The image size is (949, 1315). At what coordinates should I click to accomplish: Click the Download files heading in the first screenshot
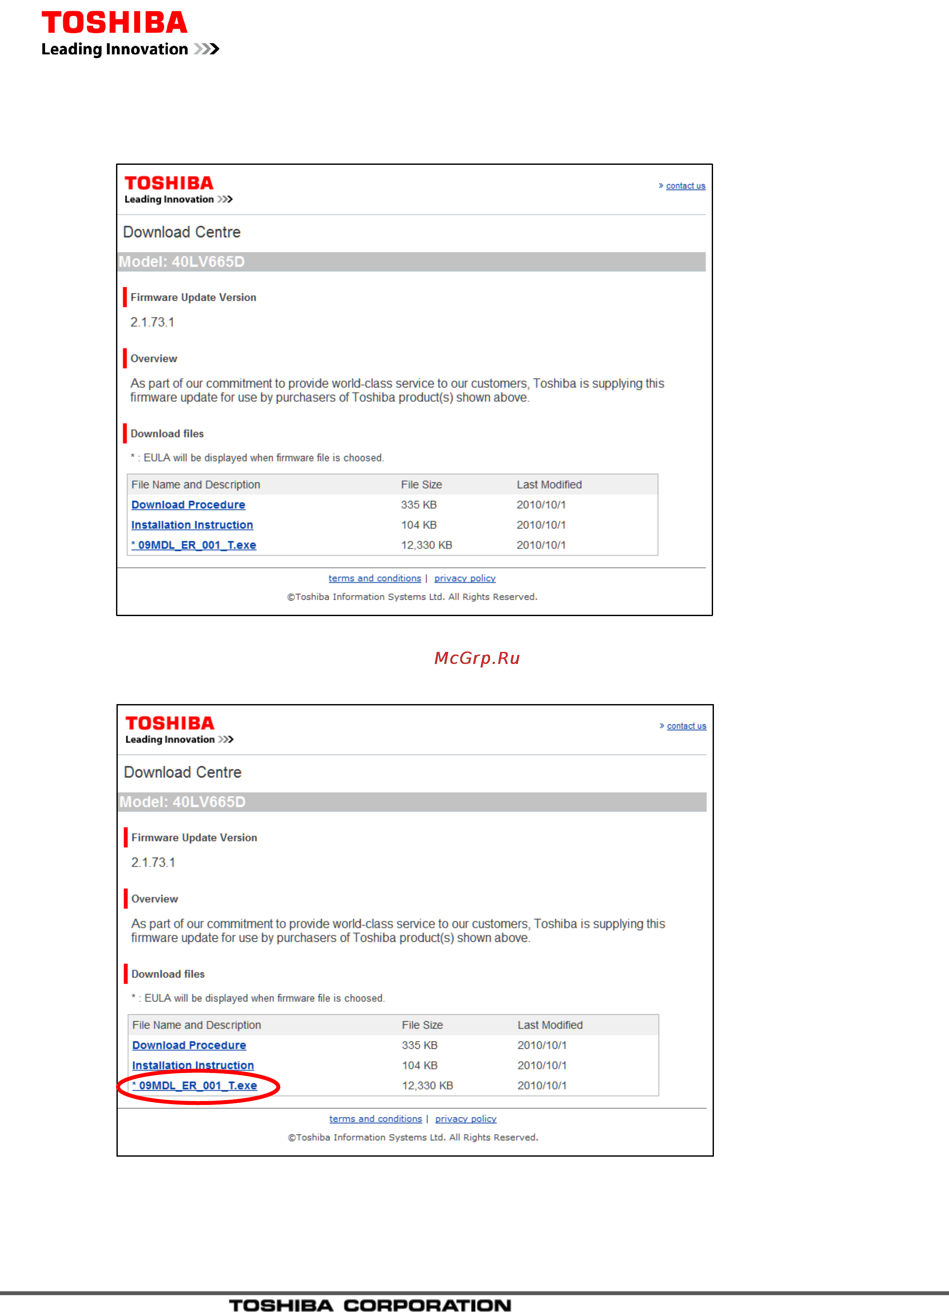(167, 434)
